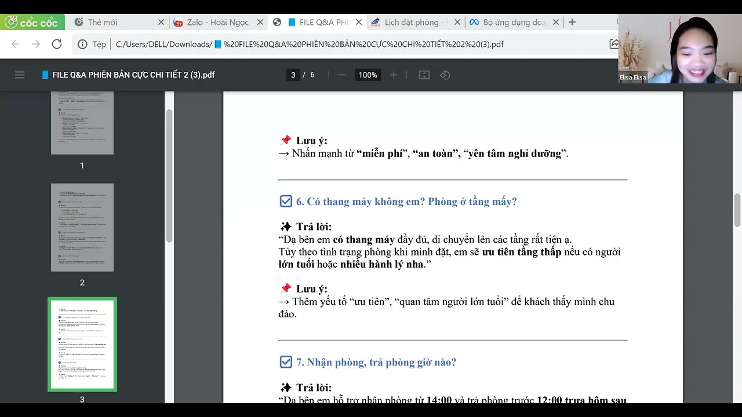
Task: Select the FILE Q&A PDF tab
Action: click(318, 22)
